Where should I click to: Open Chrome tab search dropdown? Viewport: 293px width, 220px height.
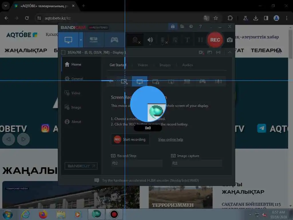(x=6, y=6)
